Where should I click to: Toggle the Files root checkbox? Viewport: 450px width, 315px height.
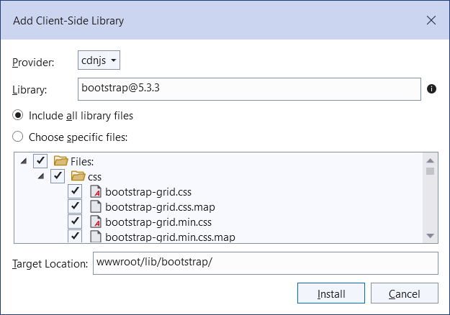tap(40, 161)
